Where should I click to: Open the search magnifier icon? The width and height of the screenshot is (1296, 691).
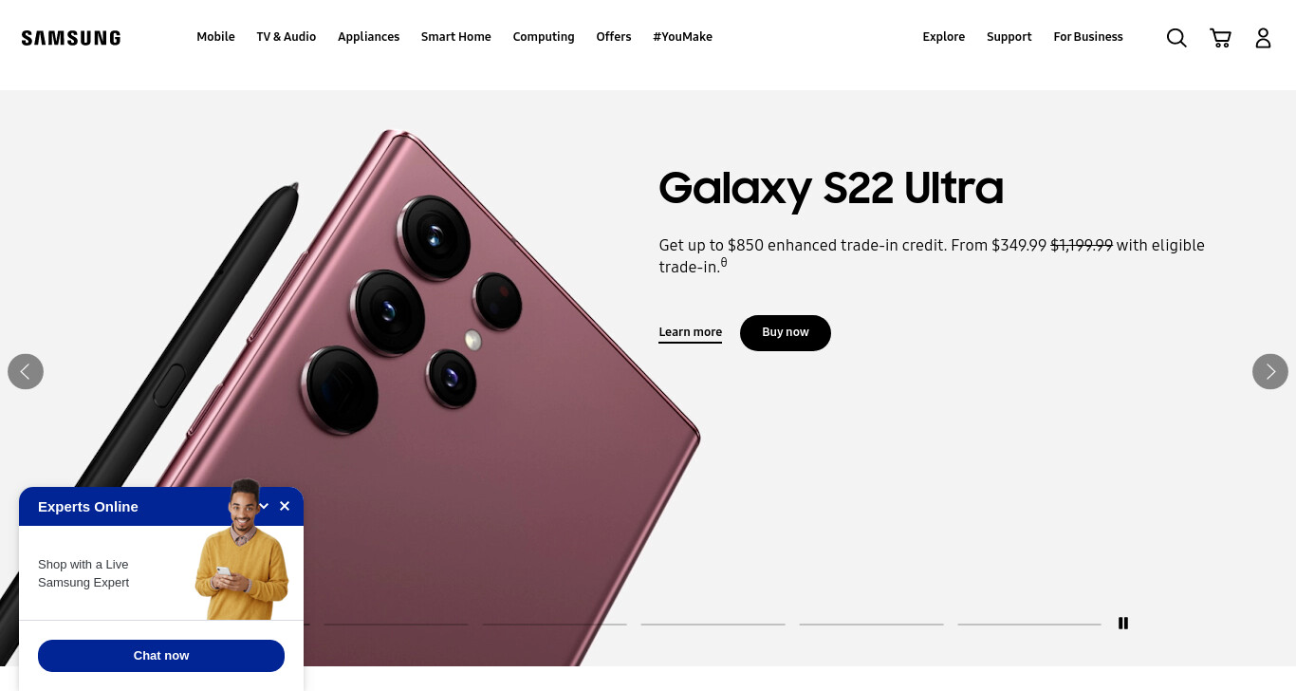coord(1176,38)
